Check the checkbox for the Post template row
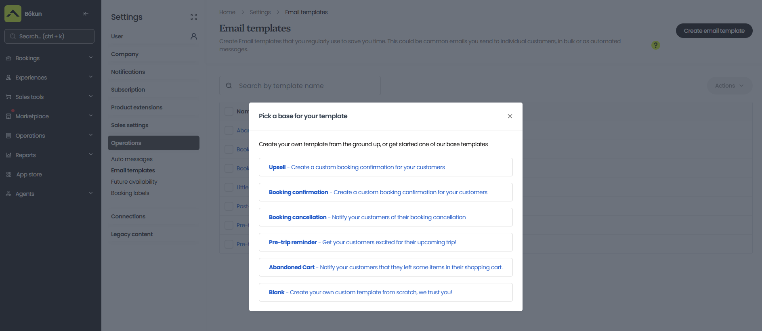Image resolution: width=762 pixels, height=331 pixels. (x=229, y=206)
